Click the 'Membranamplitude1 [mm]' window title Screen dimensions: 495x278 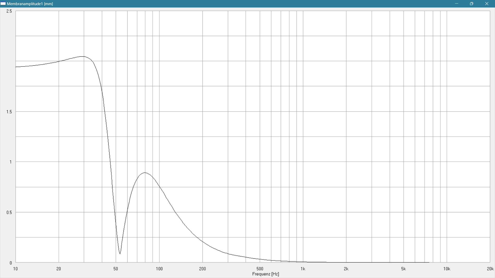30,4
